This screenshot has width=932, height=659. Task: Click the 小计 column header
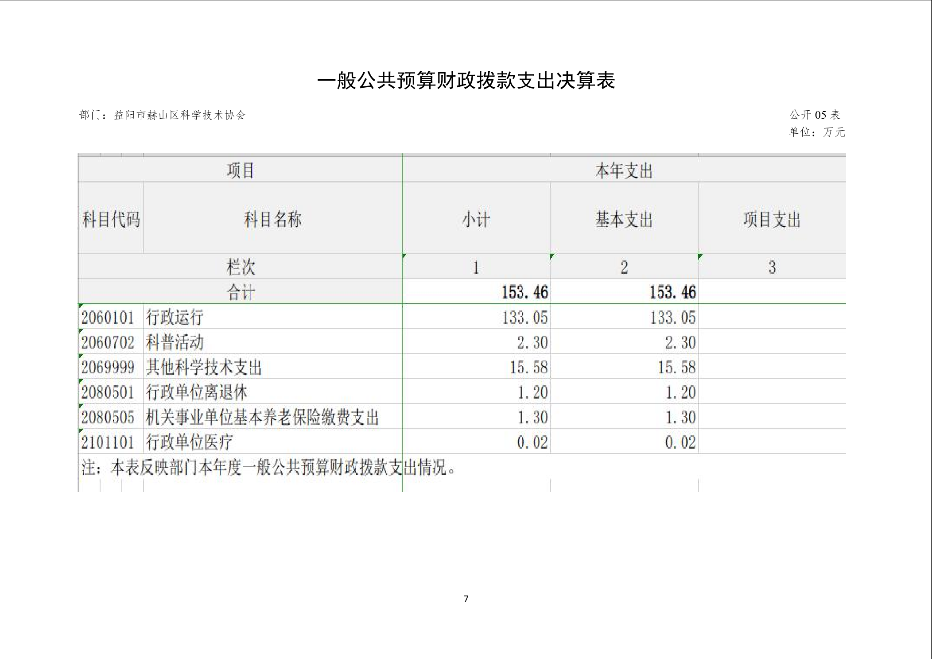(x=476, y=219)
